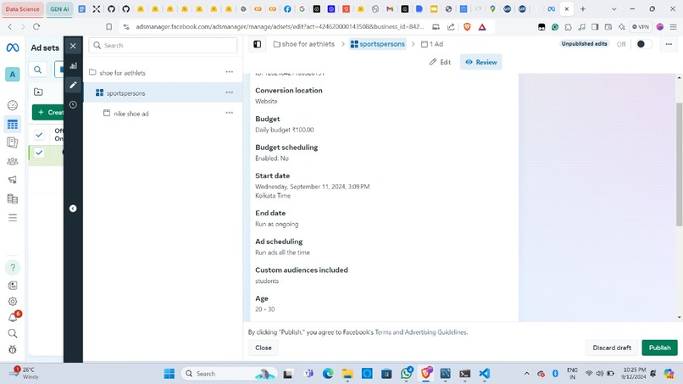Open browser tab list chevron

(614, 8)
